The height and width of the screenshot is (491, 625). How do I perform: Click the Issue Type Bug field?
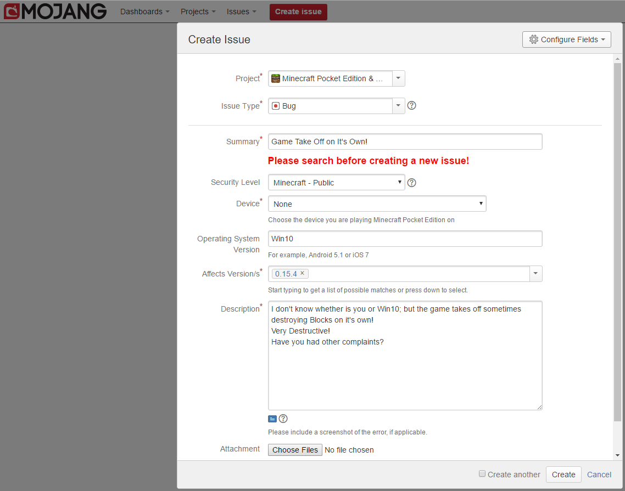click(331, 106)
